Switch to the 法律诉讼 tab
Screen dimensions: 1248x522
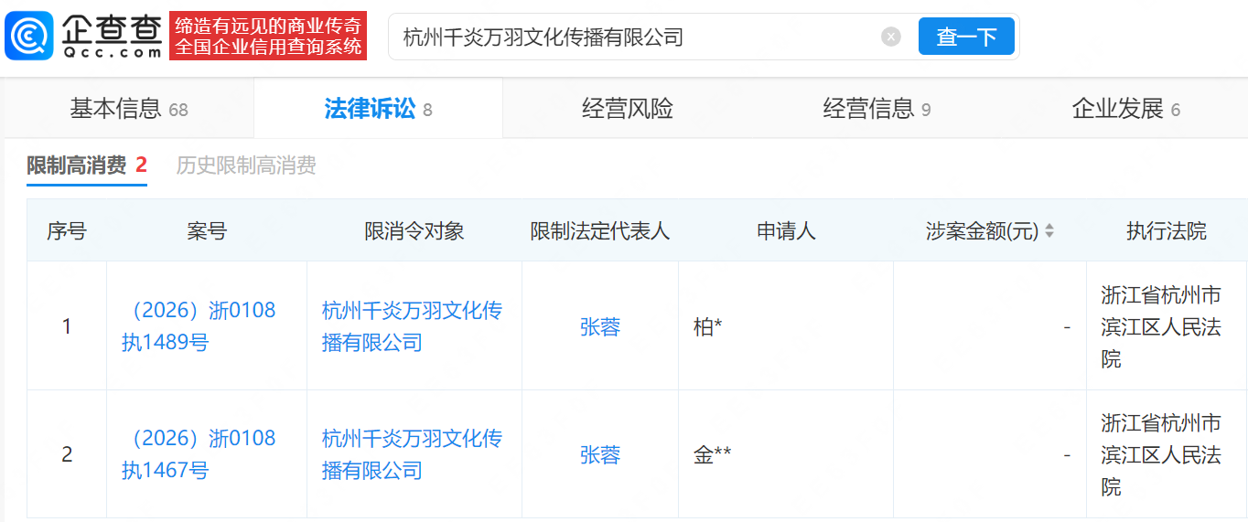(377, 109)
